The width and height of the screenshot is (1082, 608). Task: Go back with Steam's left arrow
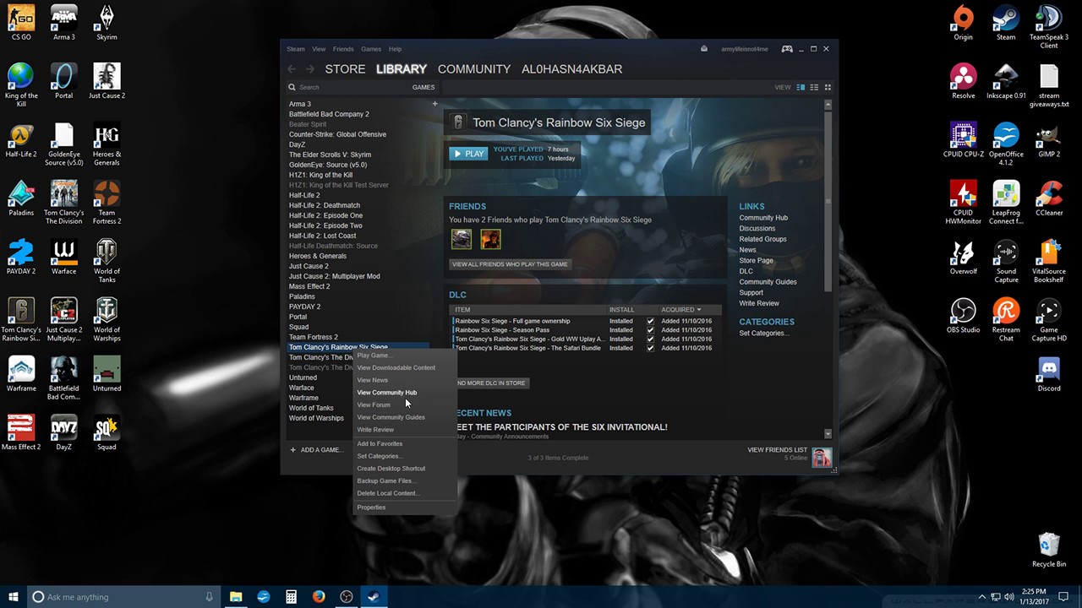click(x=292, y=69)
